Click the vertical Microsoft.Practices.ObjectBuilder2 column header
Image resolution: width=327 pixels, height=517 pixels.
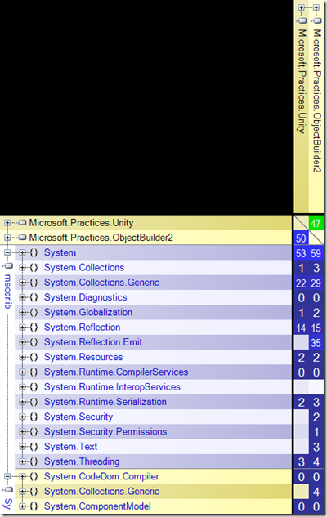[x=316, y=100]
